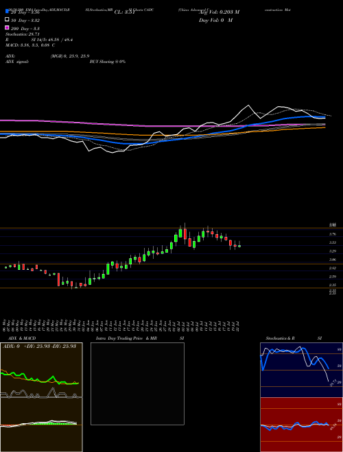Click the first date label on the date axis

pyautogui.click(x=5, y=325)
